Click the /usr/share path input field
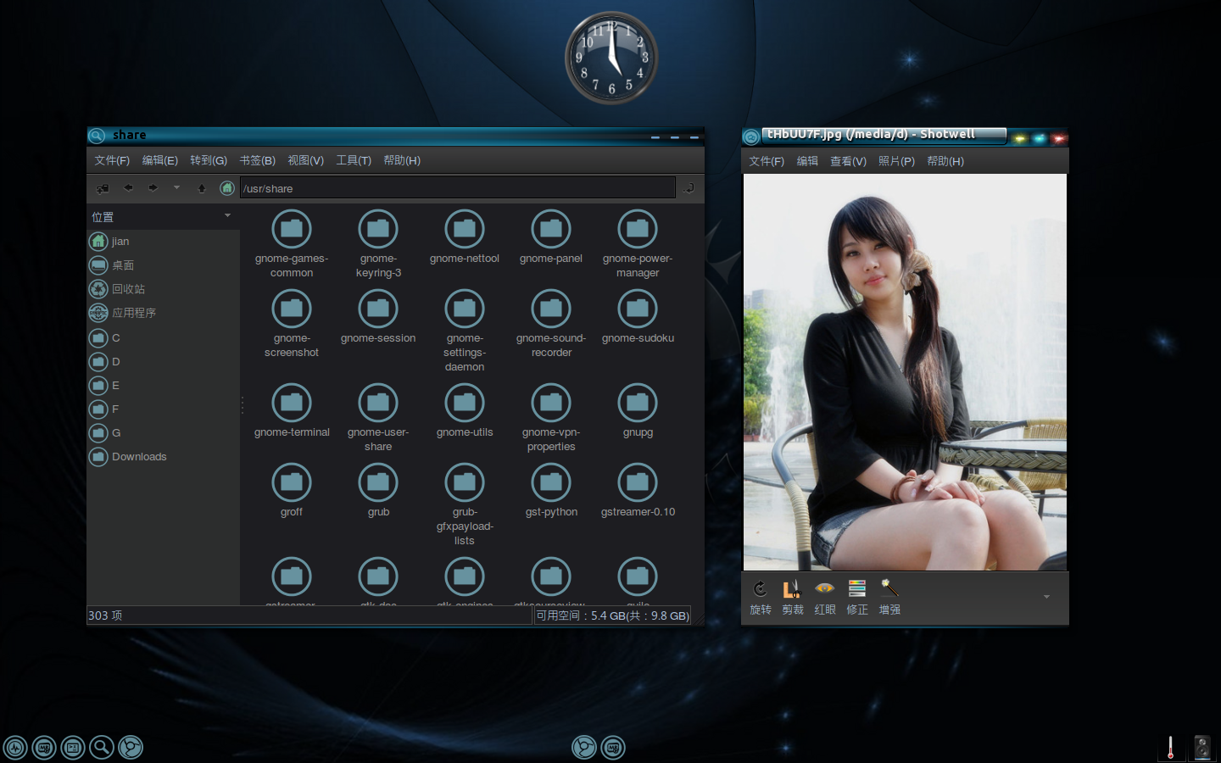 coord(458,188)
